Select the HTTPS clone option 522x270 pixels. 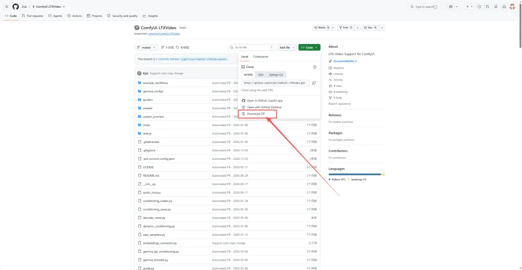pos(248,75)
